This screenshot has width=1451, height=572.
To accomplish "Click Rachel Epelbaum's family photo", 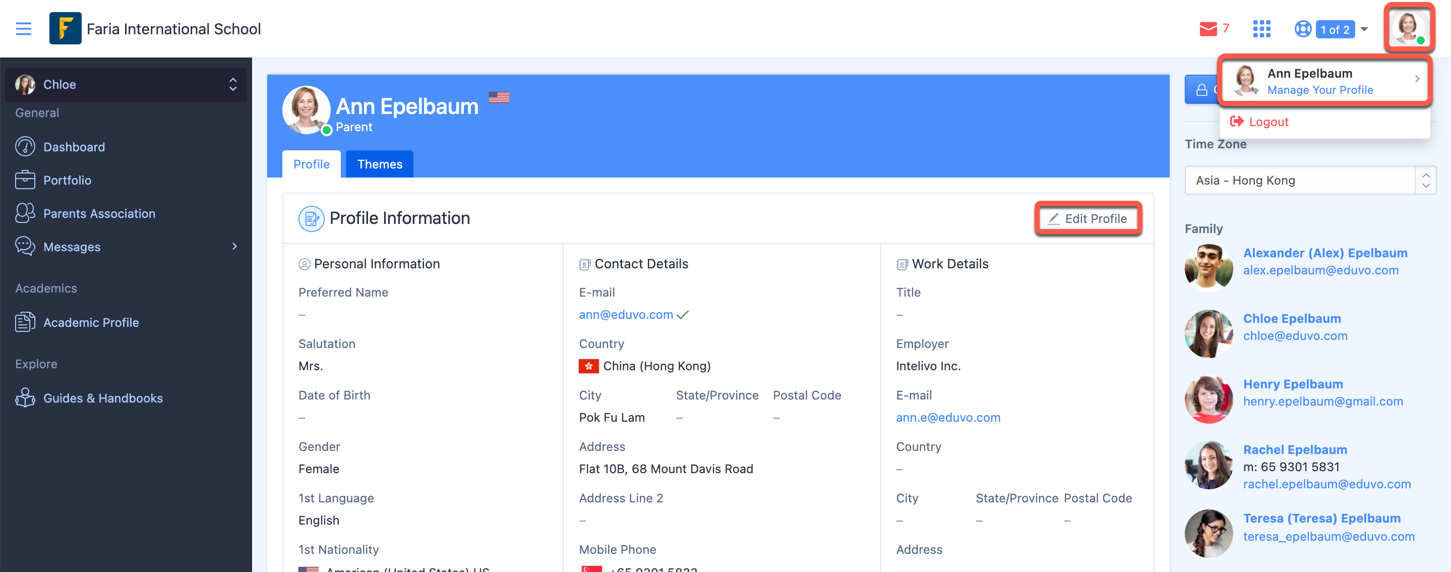I will pyautogui.click(x=1208, y=465).
